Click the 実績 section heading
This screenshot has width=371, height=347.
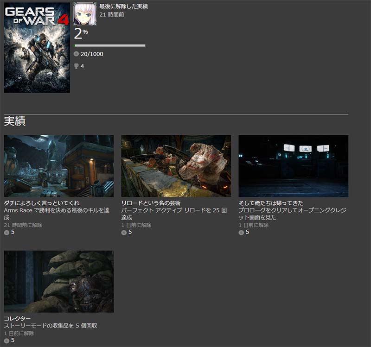[15, 121]
